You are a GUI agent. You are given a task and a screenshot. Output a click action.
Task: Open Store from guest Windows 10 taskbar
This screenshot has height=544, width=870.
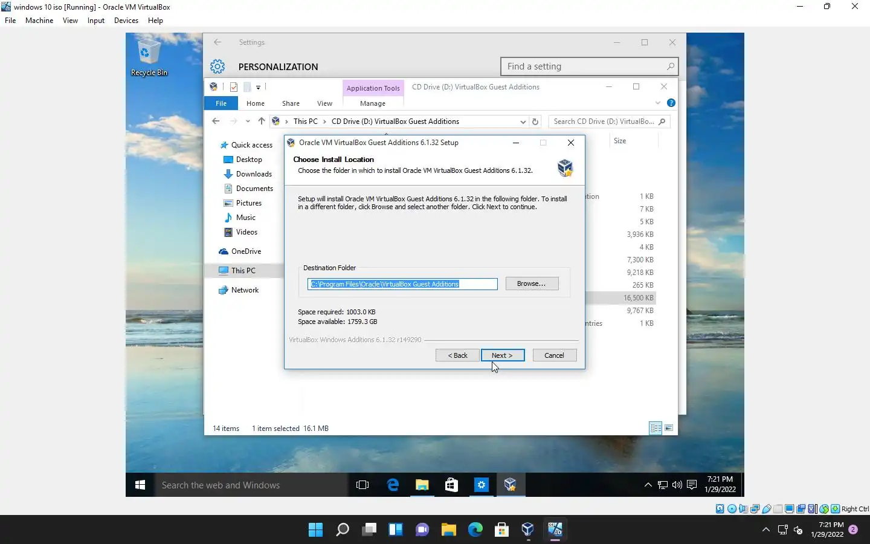pos(451,485)
